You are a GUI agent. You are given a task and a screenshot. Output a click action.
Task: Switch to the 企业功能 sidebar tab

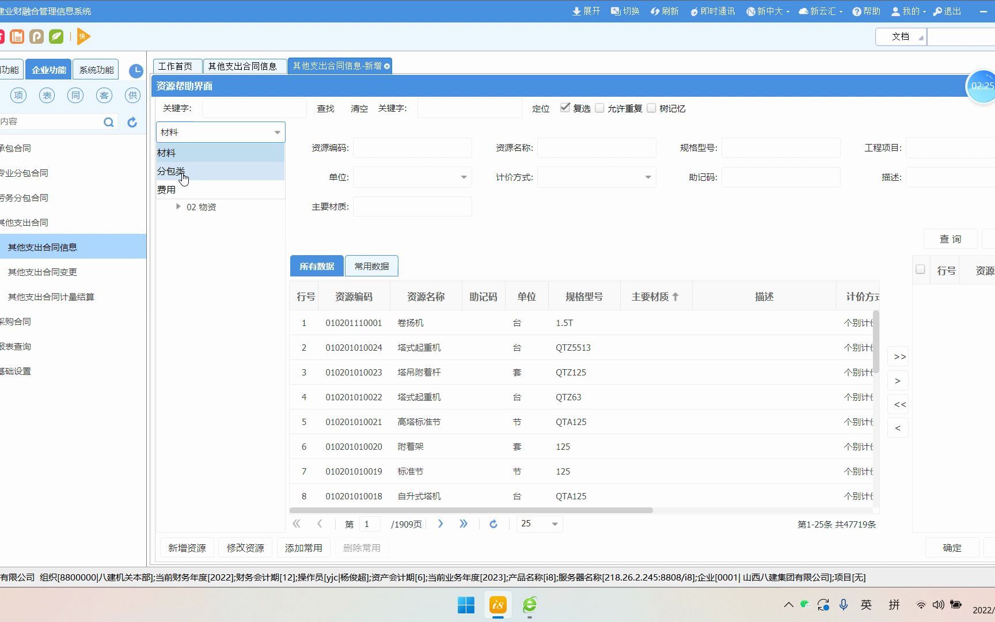click(49, 70)
